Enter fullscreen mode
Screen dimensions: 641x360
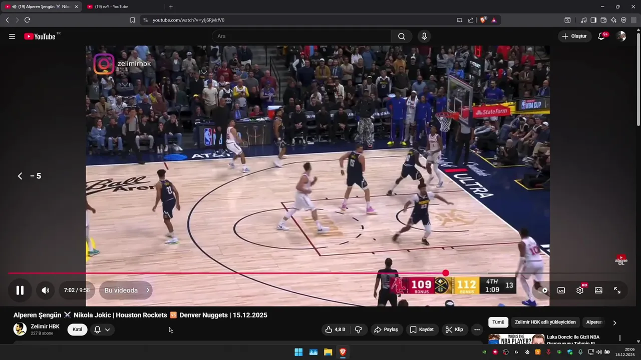617,290
